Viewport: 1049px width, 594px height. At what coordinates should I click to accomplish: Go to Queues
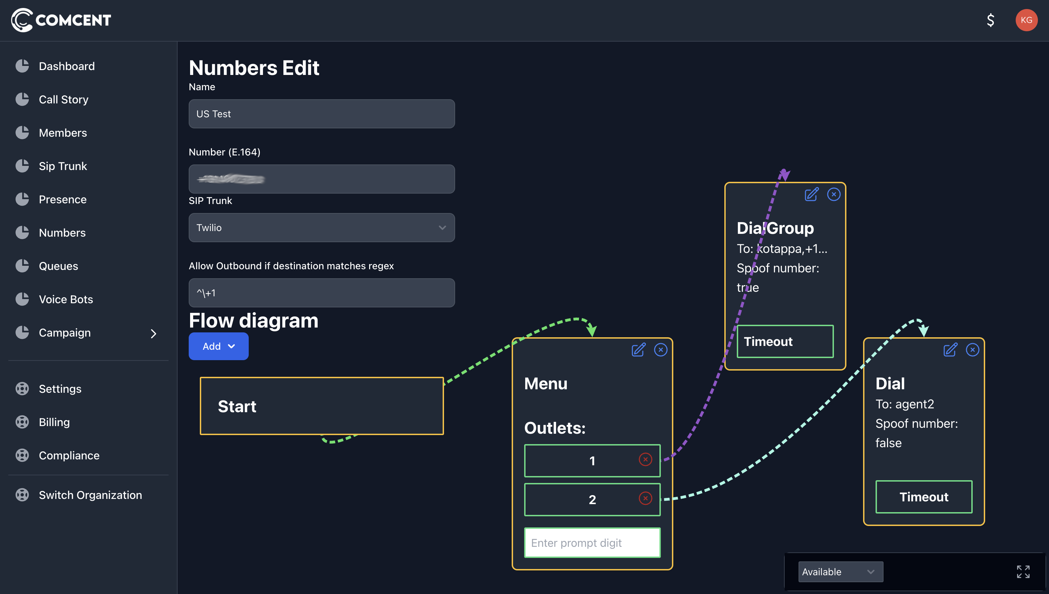pyautogui.click(x=58, y=266)
